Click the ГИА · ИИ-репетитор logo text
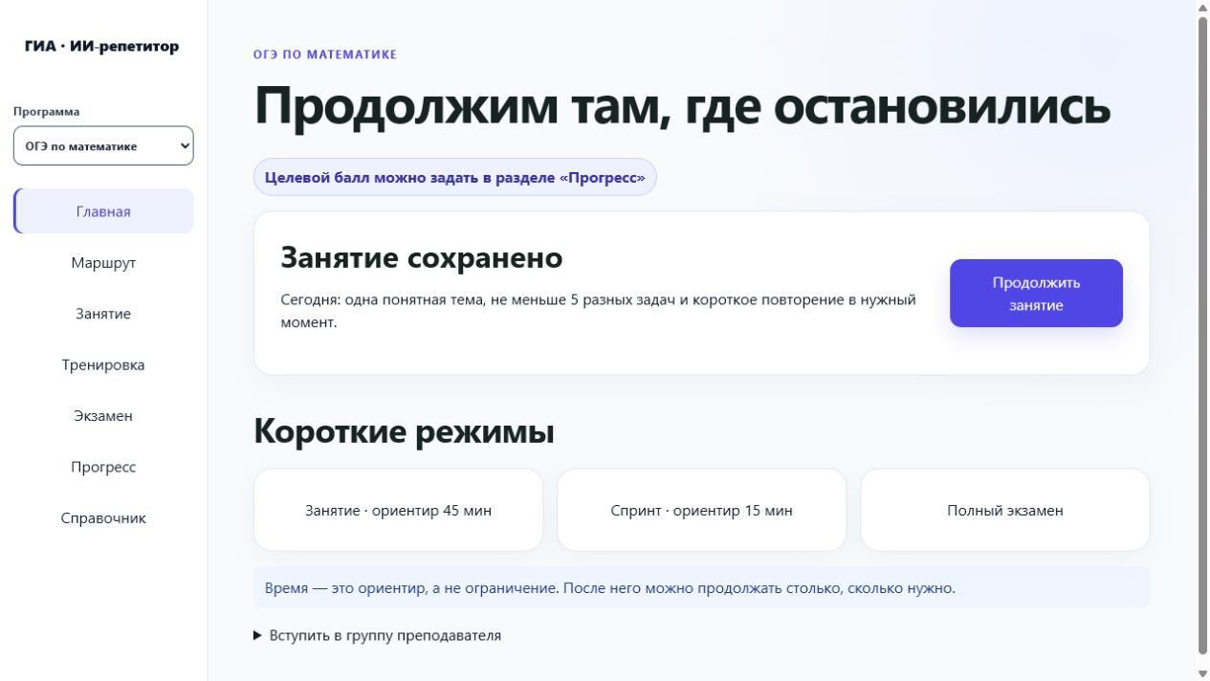Screen dimensions: 1210x681 [x=102, y=47]
